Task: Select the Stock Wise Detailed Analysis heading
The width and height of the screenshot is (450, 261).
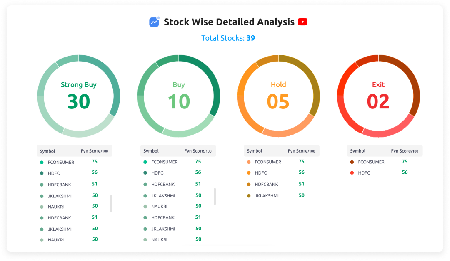Action: (229, 22)
